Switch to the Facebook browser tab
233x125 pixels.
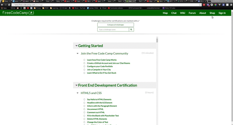click(x=202, y=1)
